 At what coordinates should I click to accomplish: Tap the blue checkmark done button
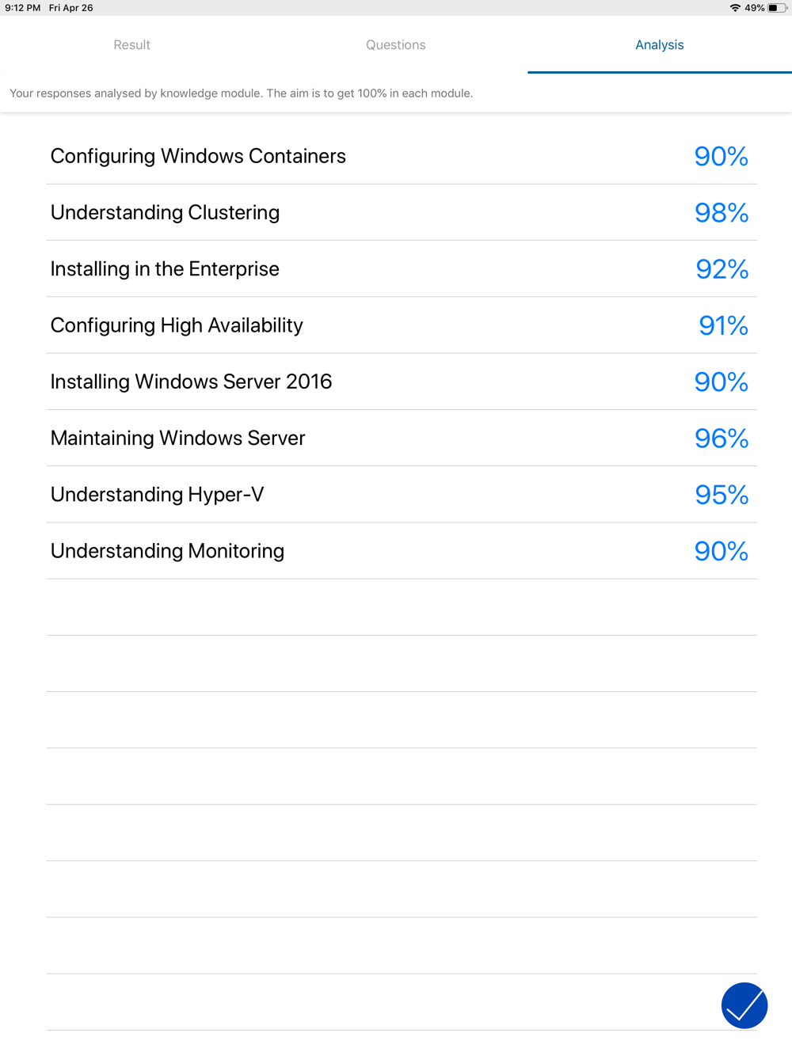coord(744,1005)
